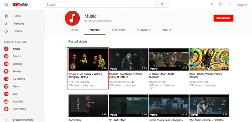This screenshot has height=122, width=252.
Task: Open the Trending sidebar link
Action: tap(18, 24)
